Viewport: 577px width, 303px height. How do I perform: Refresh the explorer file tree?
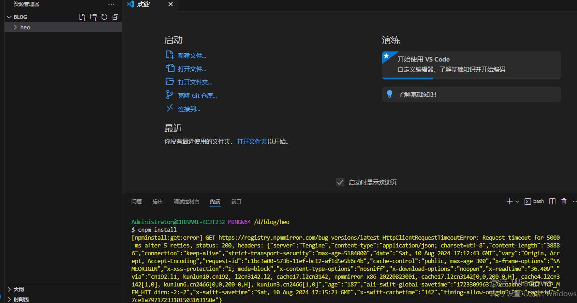tap(104, 17)
